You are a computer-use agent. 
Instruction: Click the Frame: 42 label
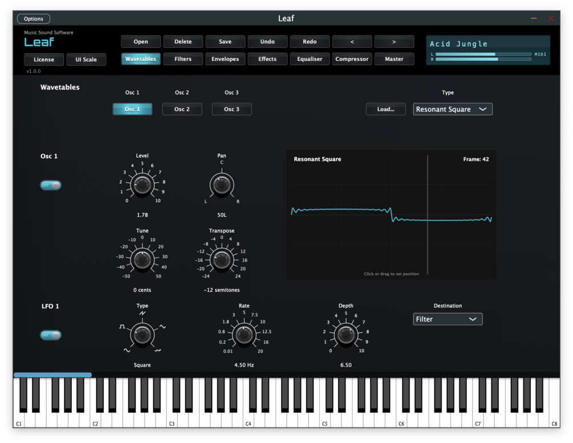(x=476, y=159)
